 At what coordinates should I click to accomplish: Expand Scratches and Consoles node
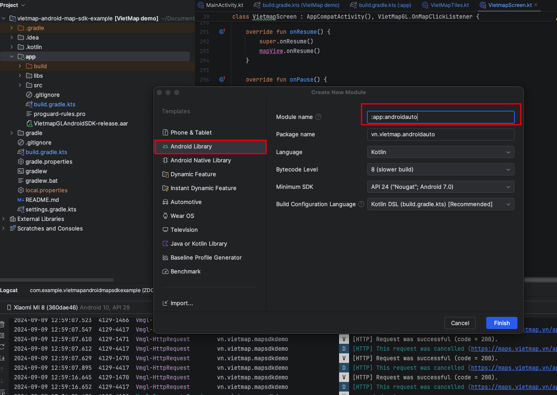point(3,228)
